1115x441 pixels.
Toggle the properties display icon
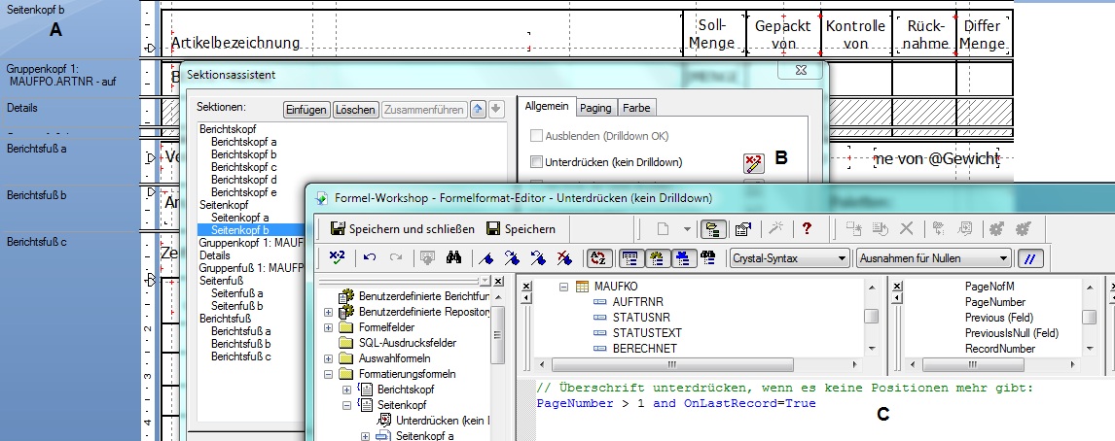[743, 228]
